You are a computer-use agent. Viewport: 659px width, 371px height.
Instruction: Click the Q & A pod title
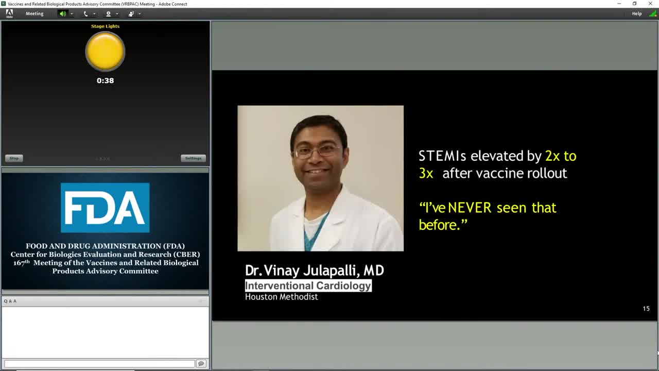pyautogui.click(x=10, y=301)
